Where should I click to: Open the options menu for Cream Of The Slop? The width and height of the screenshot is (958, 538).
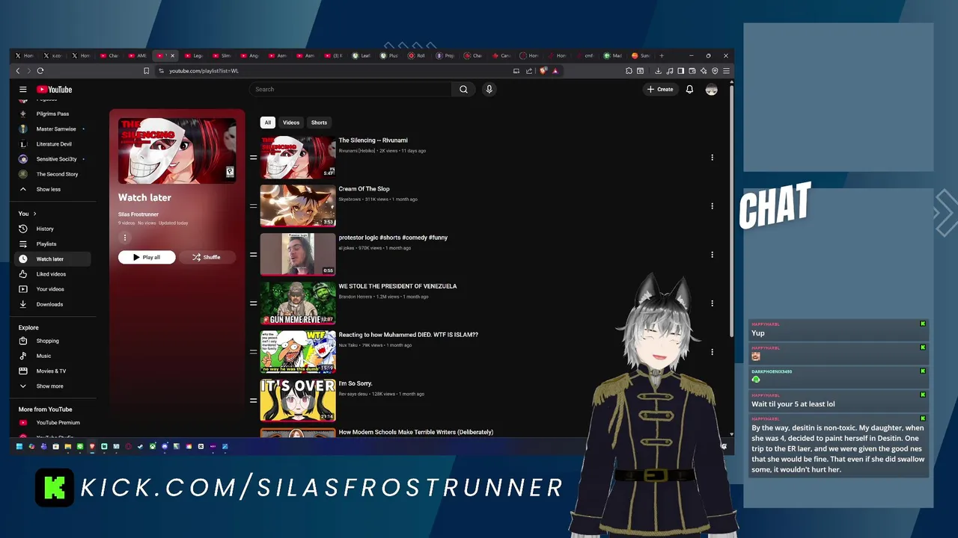(712, 206)
